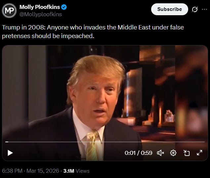Open video settings gear icon

173,153
